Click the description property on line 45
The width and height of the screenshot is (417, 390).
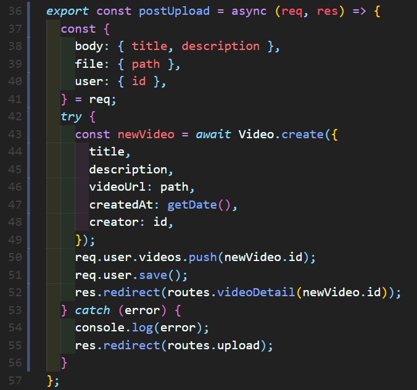[128, 170]
